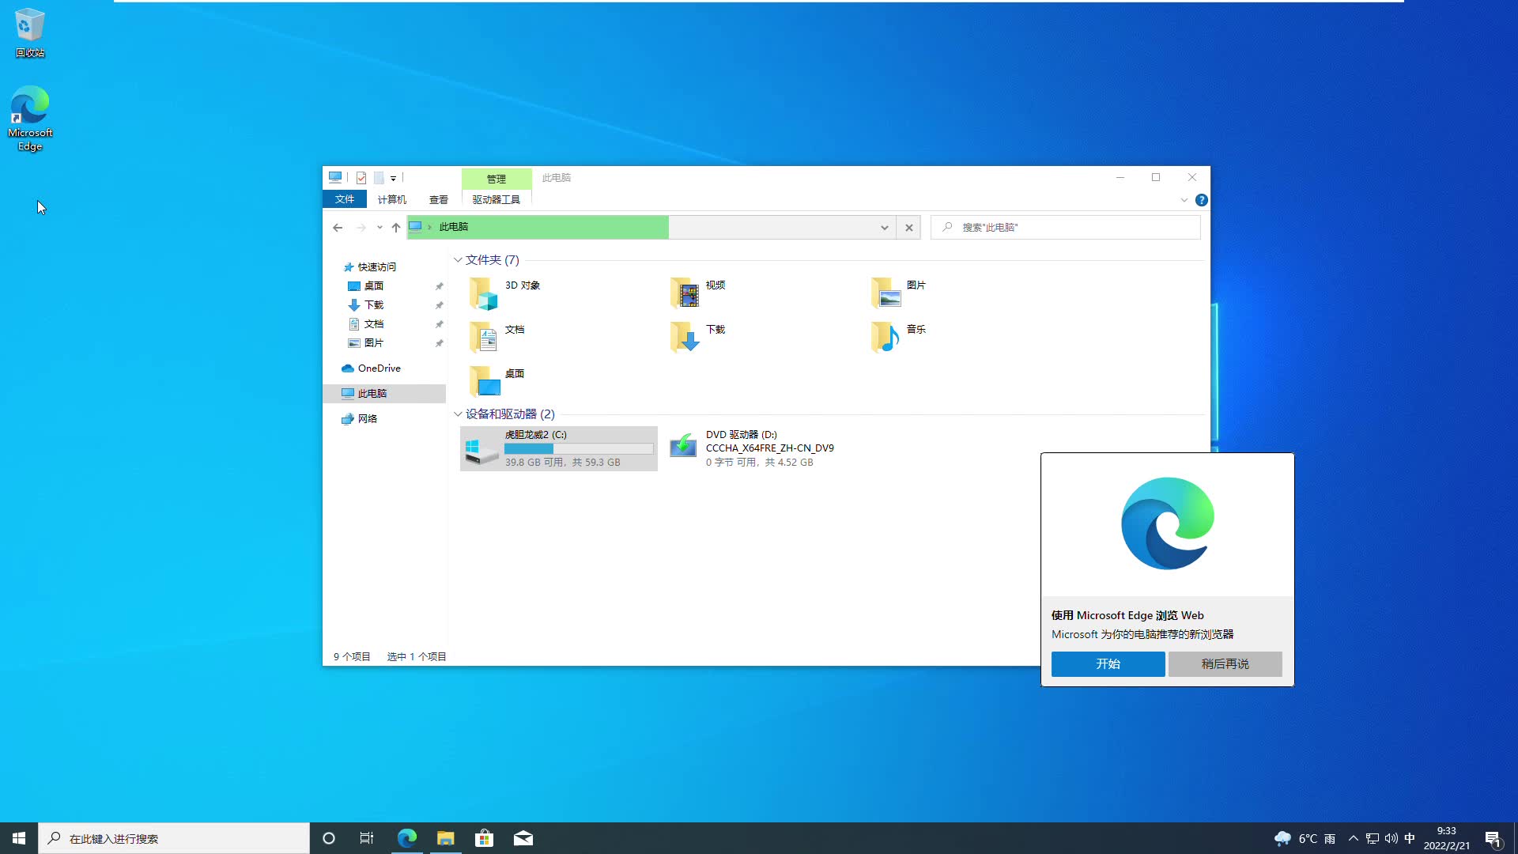This screenshot has height=854, width=1518.
Task: Open the address bar history dropdown
Action: click(x=883, y=227)
